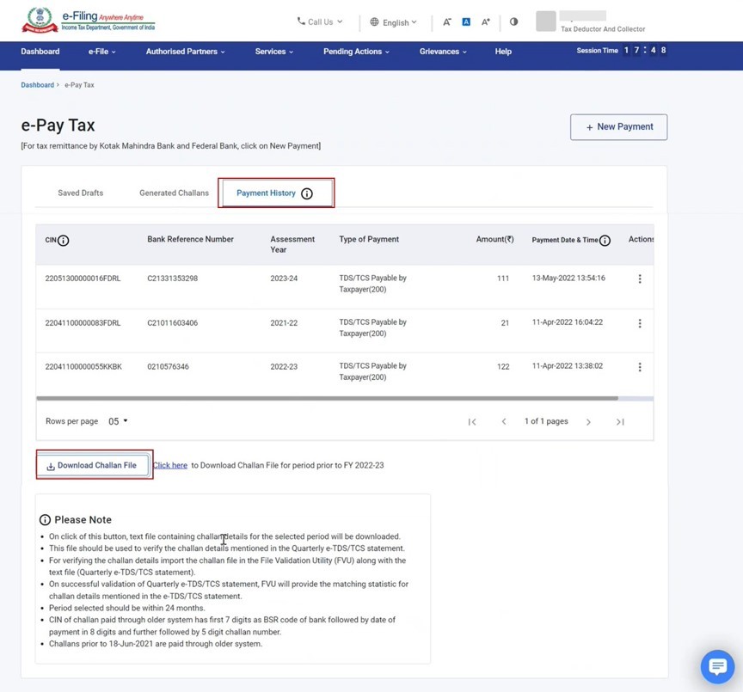743x692 pixels.
Task: Select the default font size A button
Action: [466, 22]
